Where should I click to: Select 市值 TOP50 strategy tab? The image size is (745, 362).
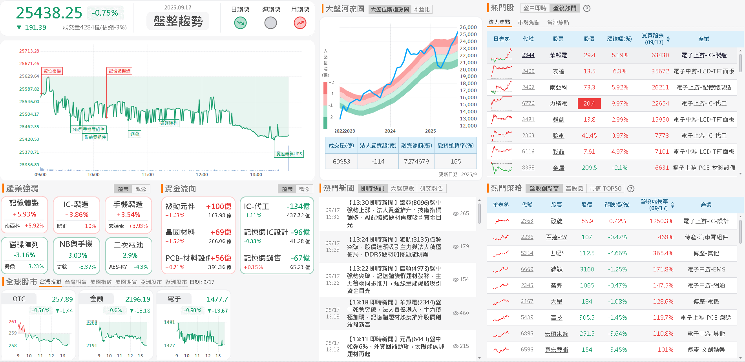(x=605, y=189)
